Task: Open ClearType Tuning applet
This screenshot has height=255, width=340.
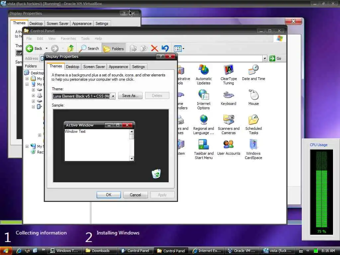Action: tap(228, 74)
